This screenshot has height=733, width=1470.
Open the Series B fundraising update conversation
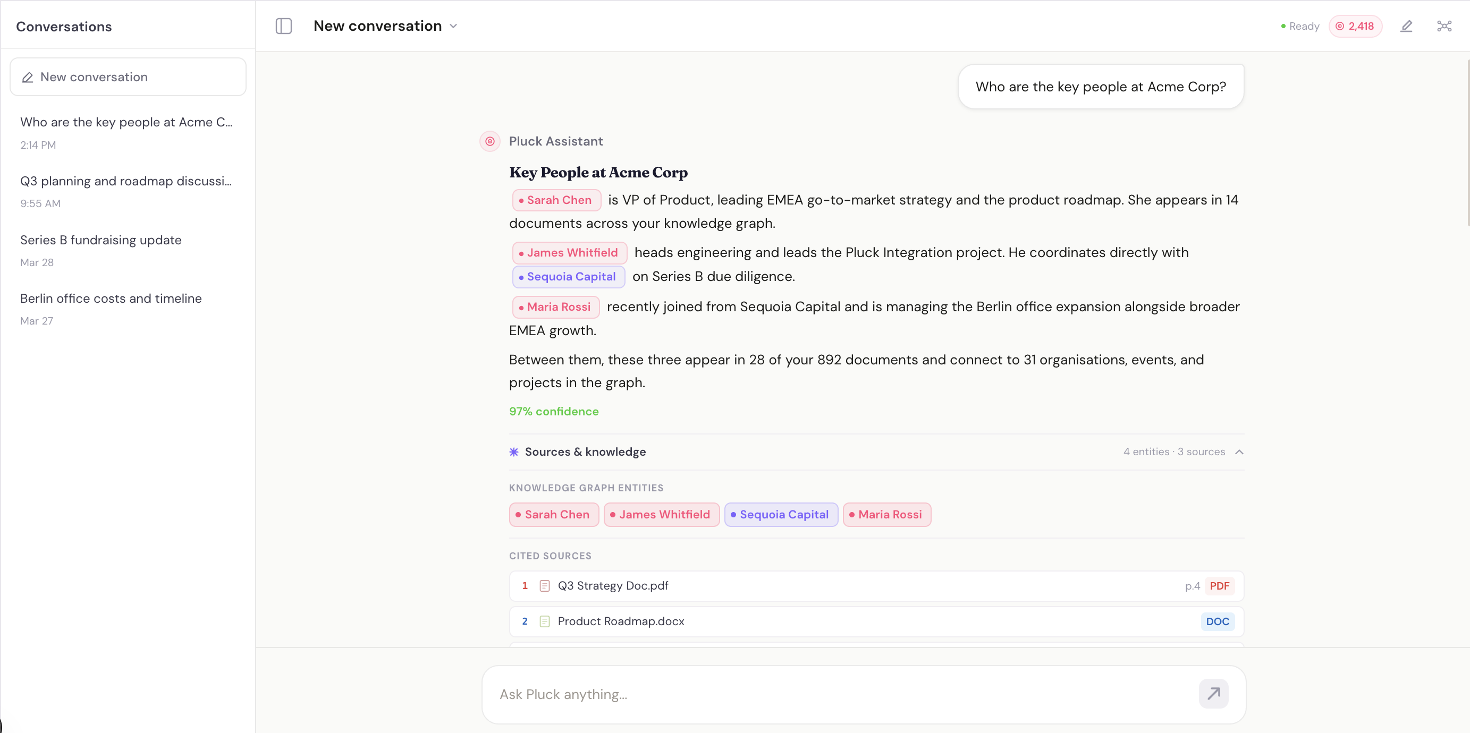[x=100, y=240]
